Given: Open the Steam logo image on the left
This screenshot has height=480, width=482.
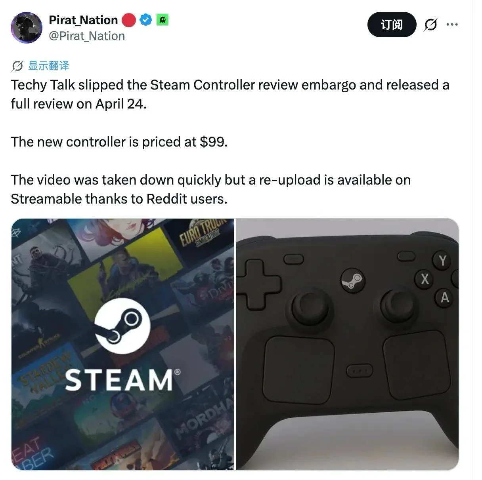Looking at the screenshot, I should [x=123, y=344].
